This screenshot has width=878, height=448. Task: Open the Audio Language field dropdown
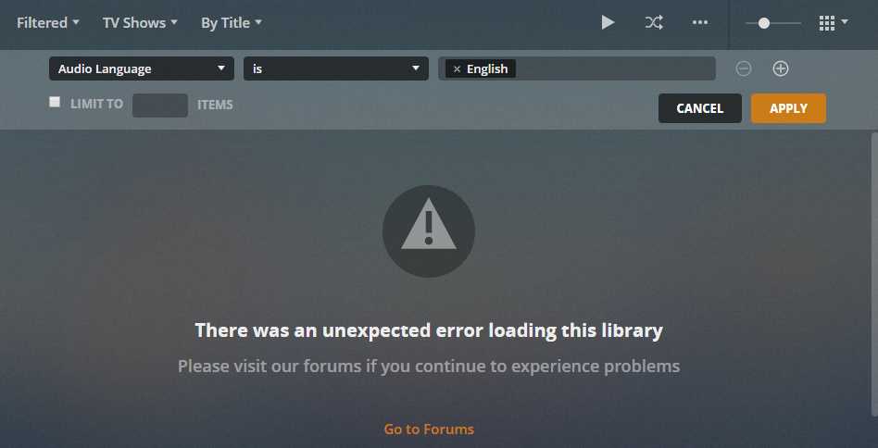click(x=142, y=68)
